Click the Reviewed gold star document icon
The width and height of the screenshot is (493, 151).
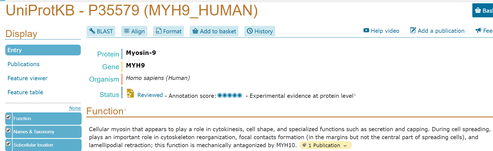[x=130, y=93]
